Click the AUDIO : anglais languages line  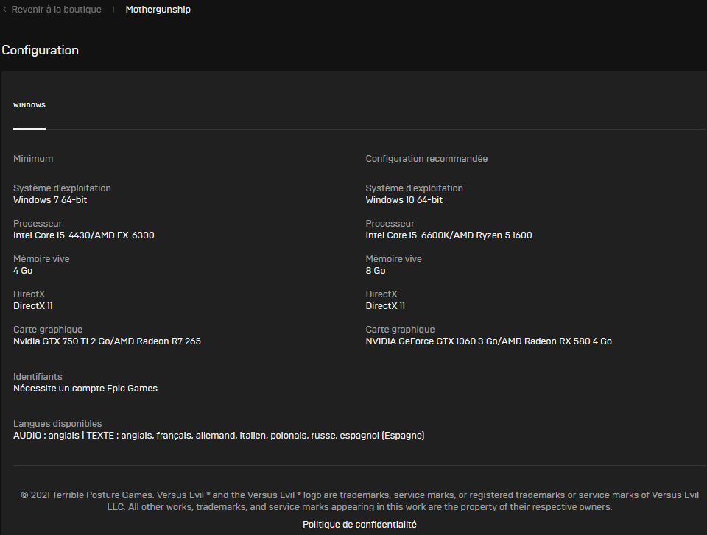tap(219, 436)
